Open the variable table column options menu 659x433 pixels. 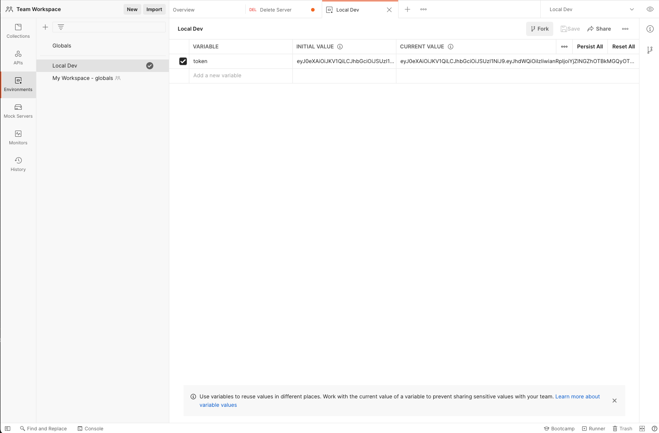point(564,47)
